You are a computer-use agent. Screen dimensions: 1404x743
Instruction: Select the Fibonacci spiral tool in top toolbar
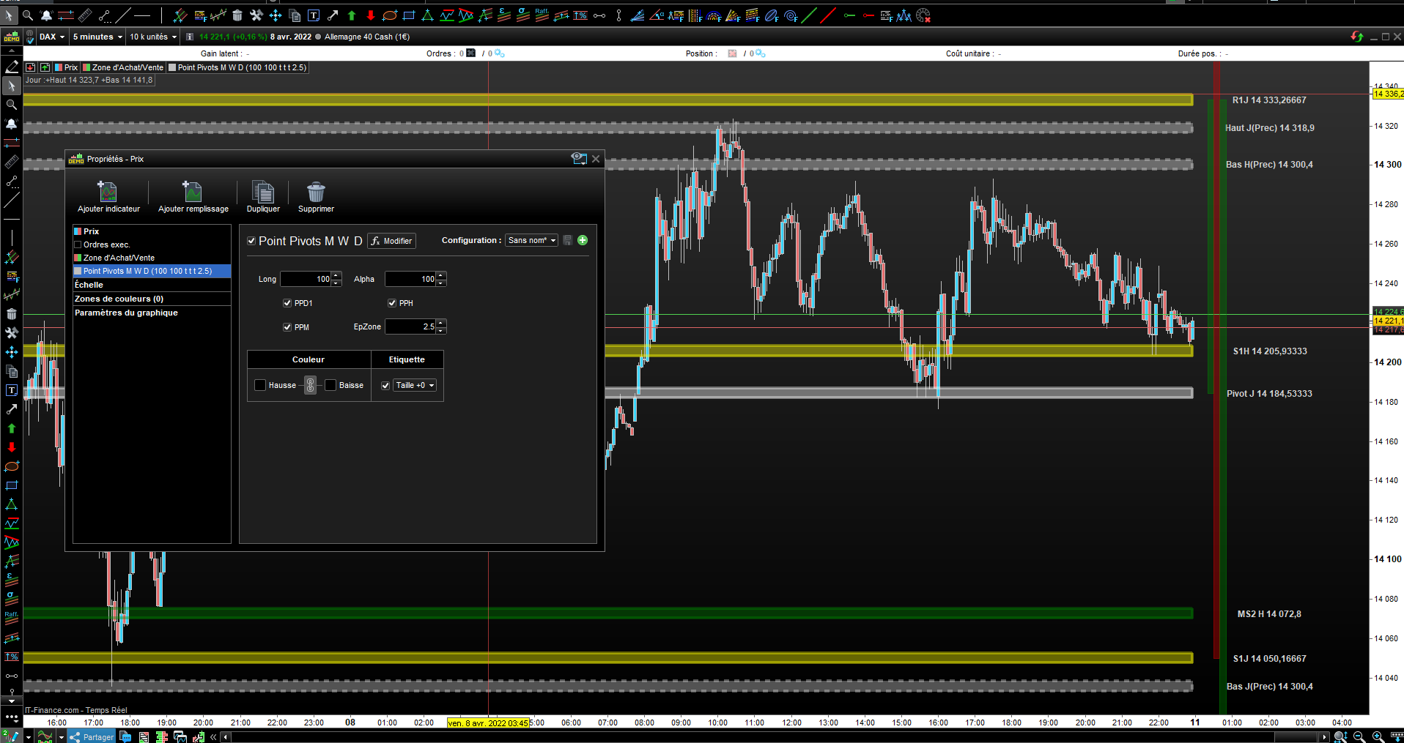coord(791,15)
